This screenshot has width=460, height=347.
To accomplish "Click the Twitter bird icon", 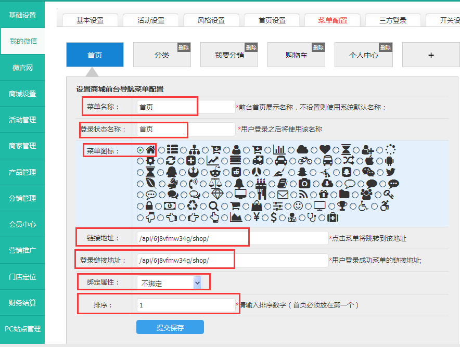I will click(x=390, y=172).
